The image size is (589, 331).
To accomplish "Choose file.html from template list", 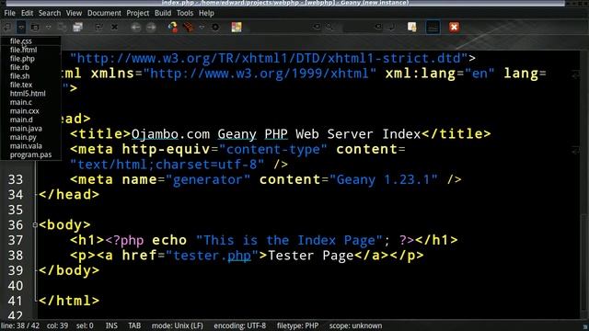I will [30, 50].
